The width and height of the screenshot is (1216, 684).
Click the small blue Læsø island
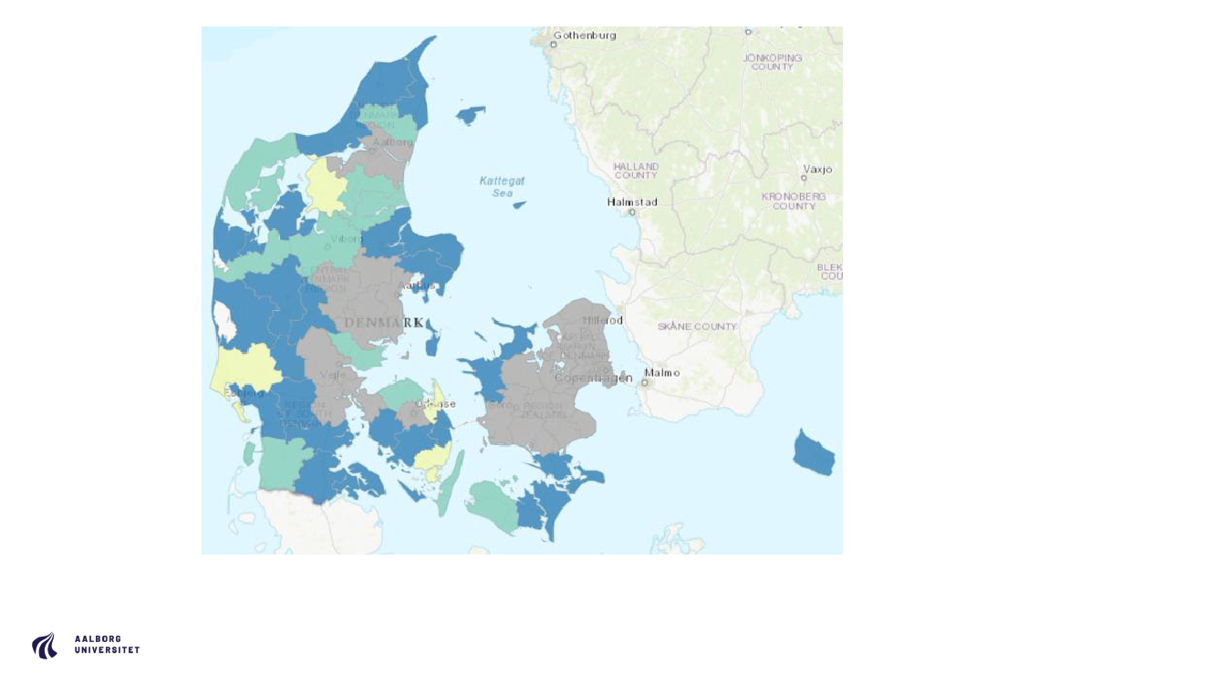471,115
